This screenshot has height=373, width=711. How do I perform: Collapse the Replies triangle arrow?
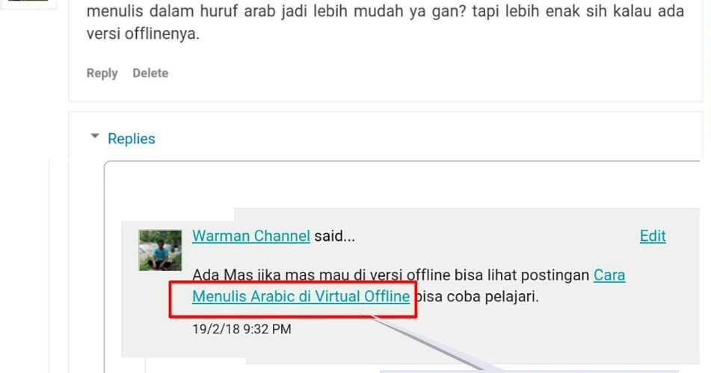[95, 136]
